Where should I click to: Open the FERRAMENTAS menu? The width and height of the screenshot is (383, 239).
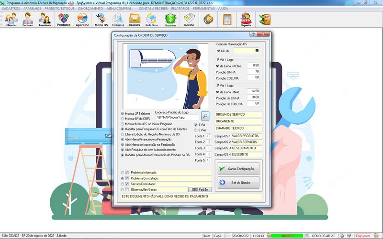pos(204,9)
